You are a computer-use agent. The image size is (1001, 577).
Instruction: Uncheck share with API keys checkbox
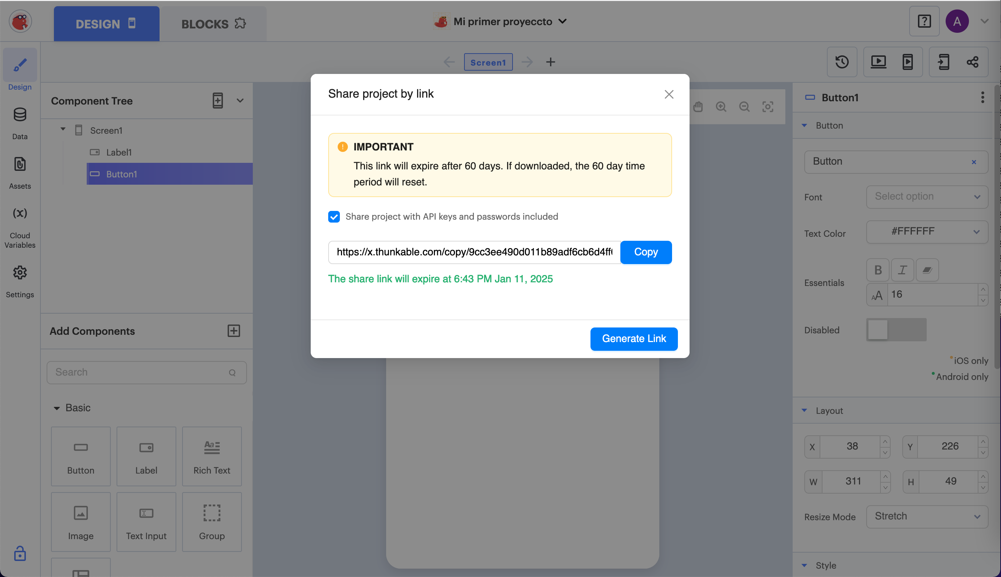pos(334,217)
